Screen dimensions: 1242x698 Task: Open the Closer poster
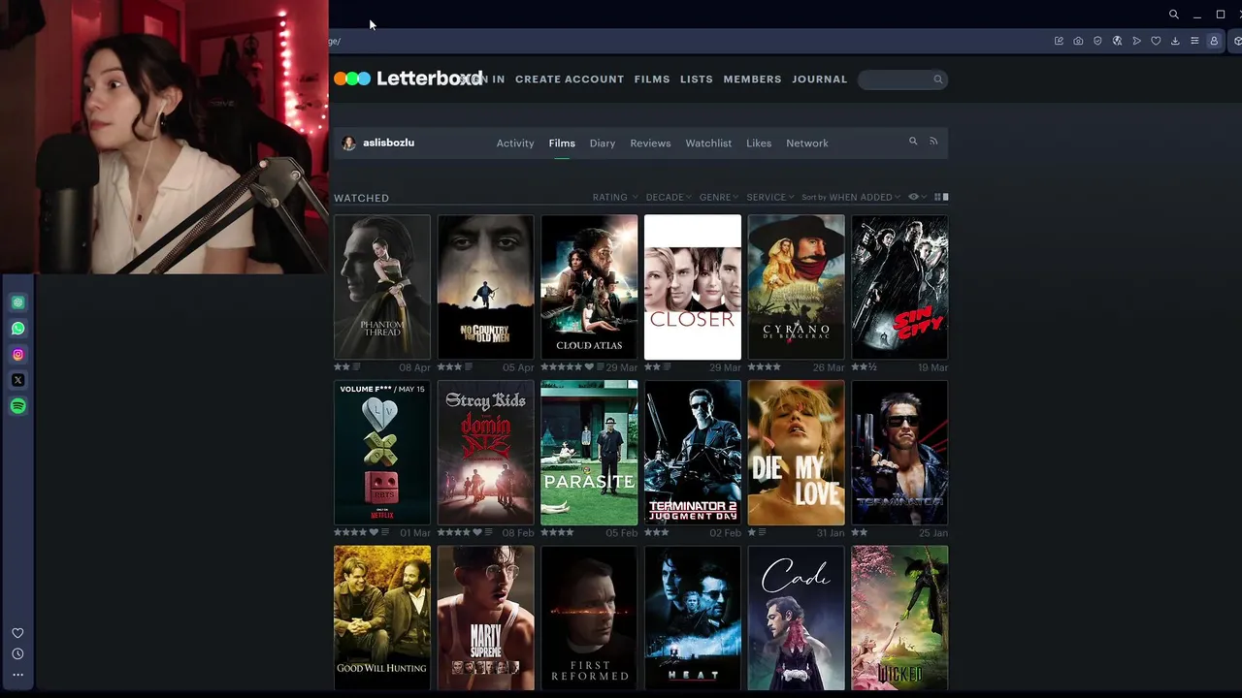point(693,287)
